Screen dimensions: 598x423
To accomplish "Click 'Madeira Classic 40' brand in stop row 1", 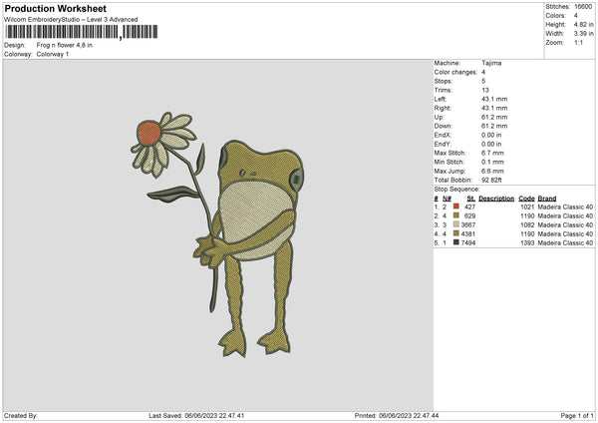I will click(x=565, y=207).
